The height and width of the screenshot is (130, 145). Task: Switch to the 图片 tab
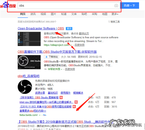53,14
